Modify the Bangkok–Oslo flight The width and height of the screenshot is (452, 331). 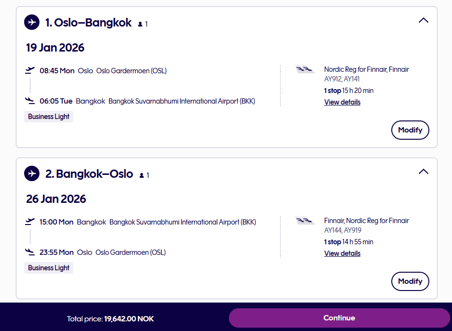click(x=410, y=281)
